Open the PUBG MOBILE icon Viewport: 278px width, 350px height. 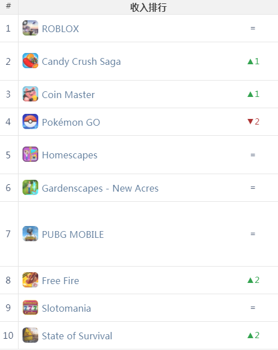(30, 234)
